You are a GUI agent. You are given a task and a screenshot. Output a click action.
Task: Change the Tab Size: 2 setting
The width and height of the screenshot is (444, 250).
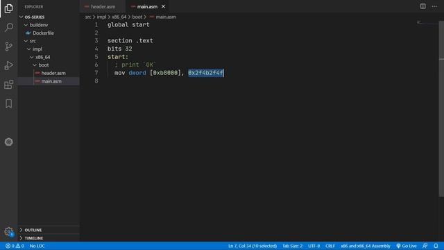292,246
